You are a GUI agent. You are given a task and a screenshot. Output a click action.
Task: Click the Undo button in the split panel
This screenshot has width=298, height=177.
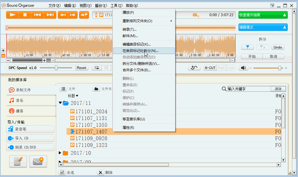pyautogui.click(x=277, y=47)
